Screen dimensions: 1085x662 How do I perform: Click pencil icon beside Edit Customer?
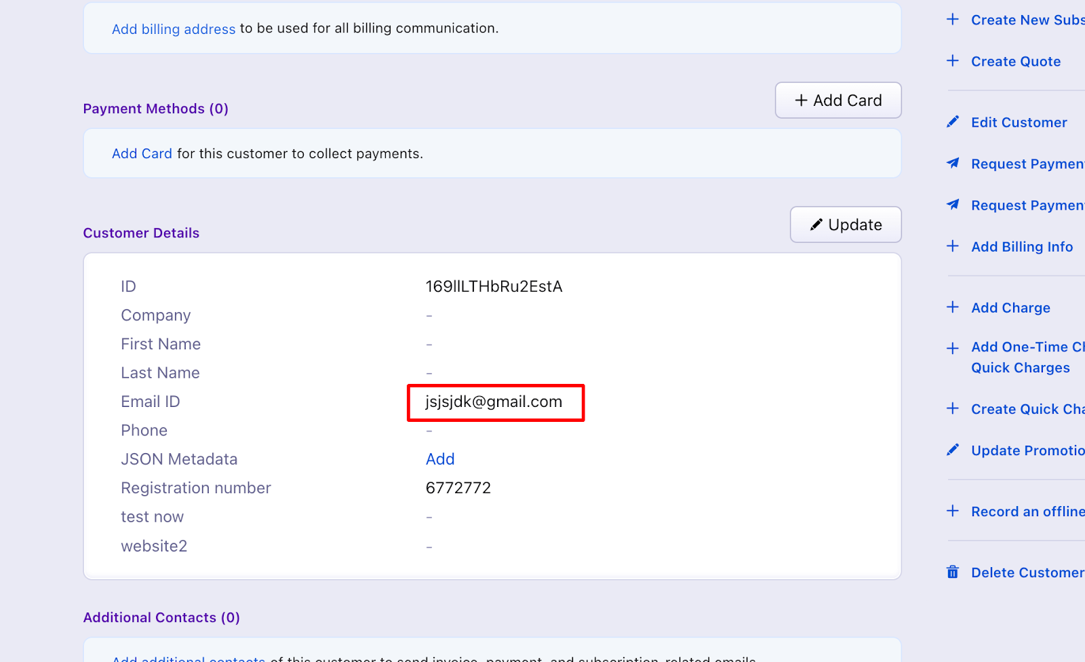click(x=953, y=122)
